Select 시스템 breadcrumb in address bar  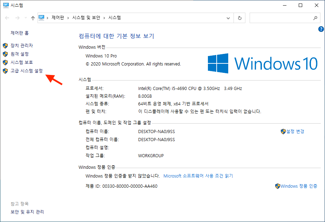point(115,18)
